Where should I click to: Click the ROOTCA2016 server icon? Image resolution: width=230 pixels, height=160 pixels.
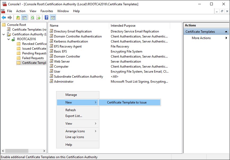tap(13, 39)
